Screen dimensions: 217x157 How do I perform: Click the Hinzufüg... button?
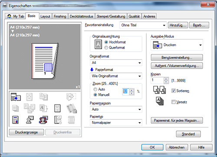tap(178, 25)
